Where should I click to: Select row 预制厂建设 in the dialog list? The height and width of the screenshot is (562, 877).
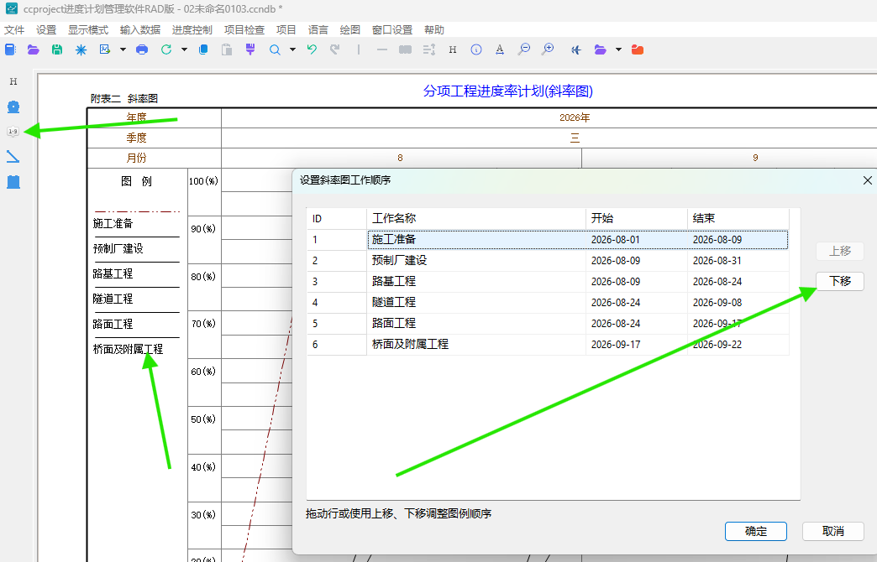pyautogui.click(x=548, y=260)
